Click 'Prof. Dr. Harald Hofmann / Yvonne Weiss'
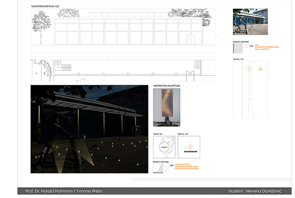Viewport: 295px width, 198px height. click(63, 191)
